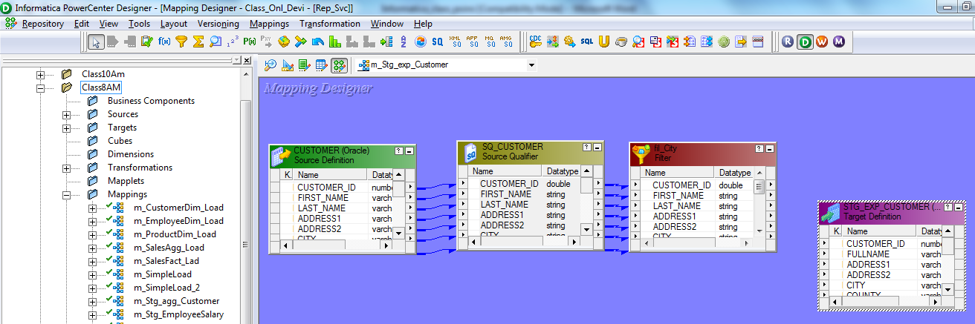Select the Router transformation icon
This screenshot has width=975, height=324.
click(301, 42)
